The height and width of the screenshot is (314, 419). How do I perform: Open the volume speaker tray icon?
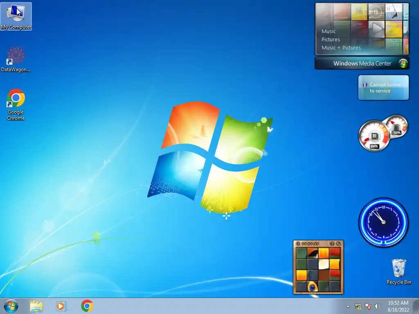[378, 306]
